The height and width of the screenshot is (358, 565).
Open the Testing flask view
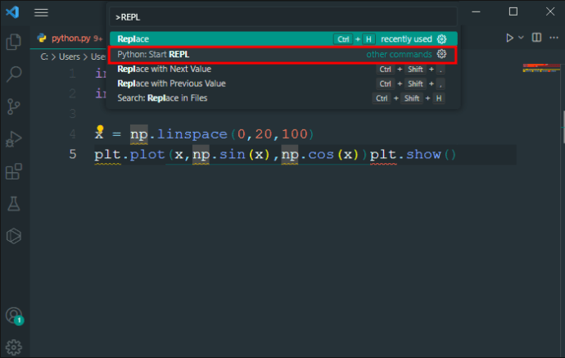click(x=14, y=204)
